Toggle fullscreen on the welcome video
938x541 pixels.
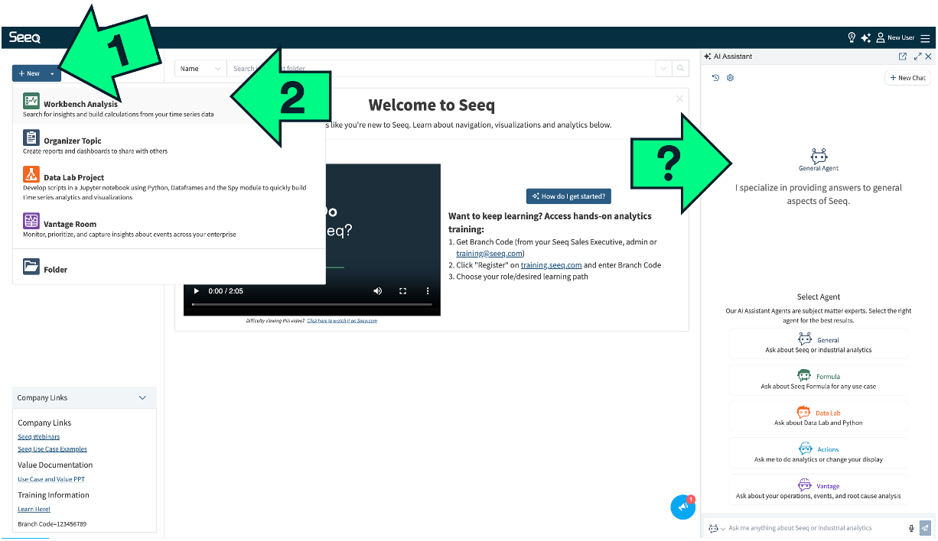click(x=402, y=291)
